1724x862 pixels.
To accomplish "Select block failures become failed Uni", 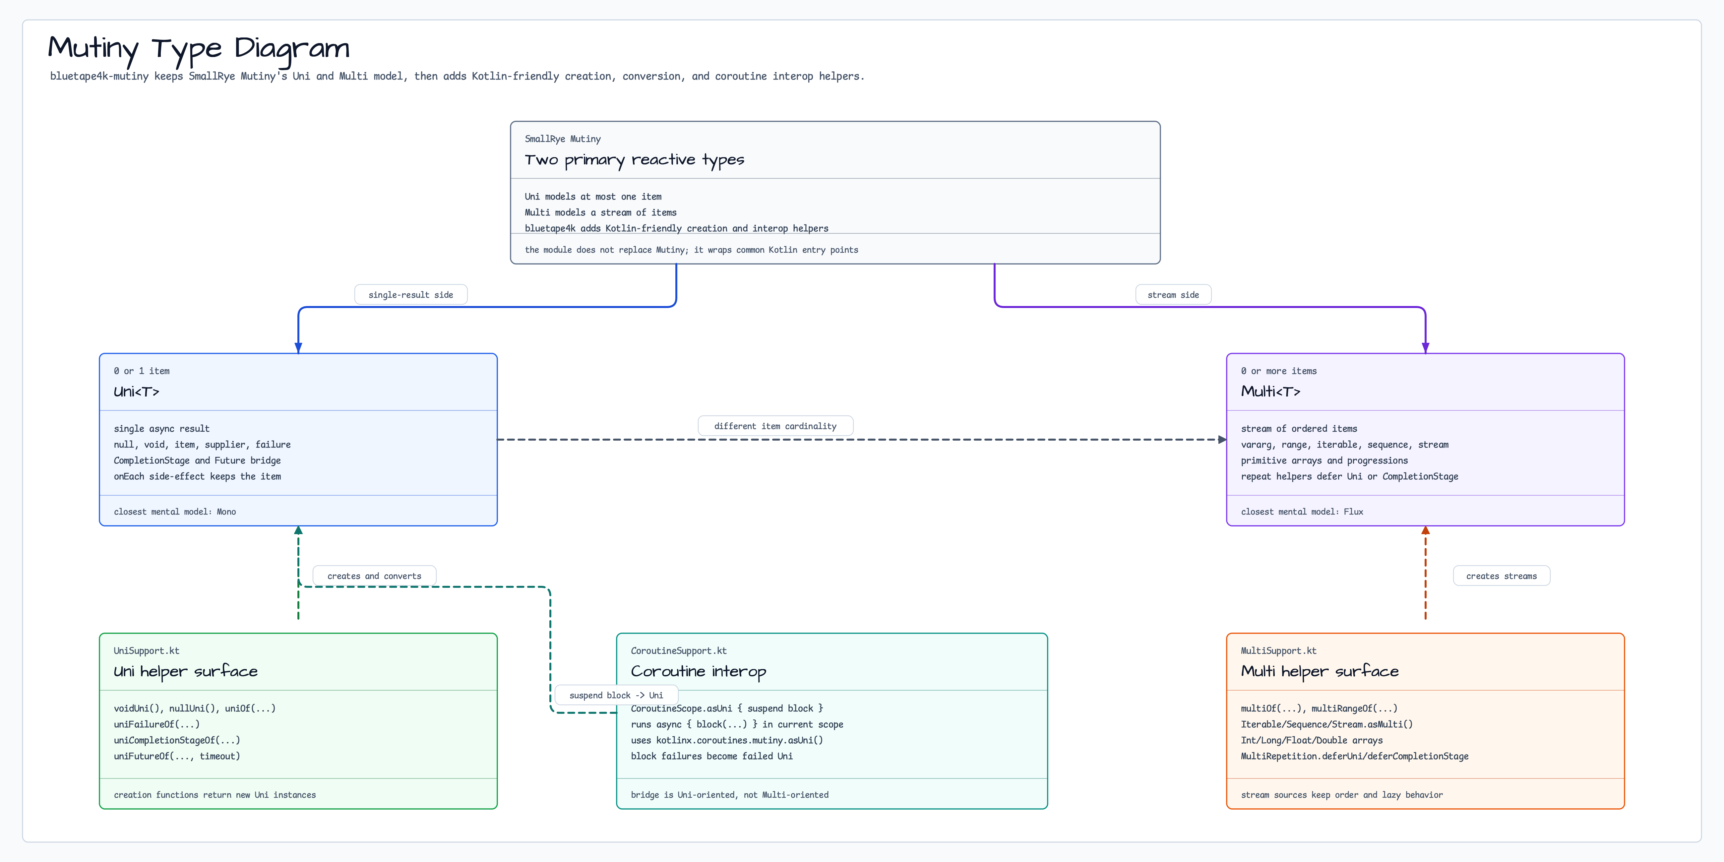I will point(711,756).
